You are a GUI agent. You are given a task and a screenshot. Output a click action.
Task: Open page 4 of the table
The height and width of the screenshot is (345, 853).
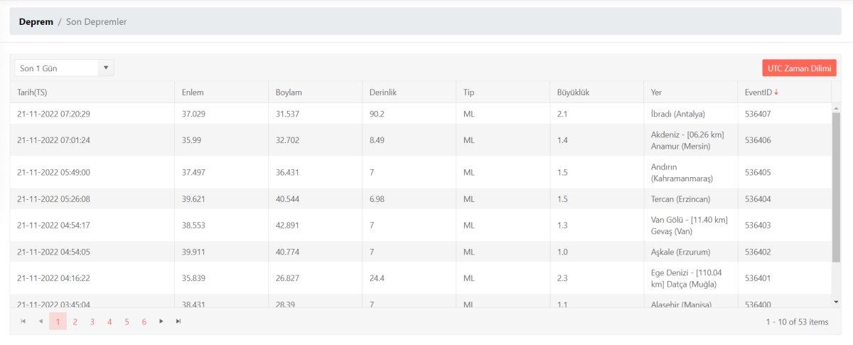pos(109,322)
